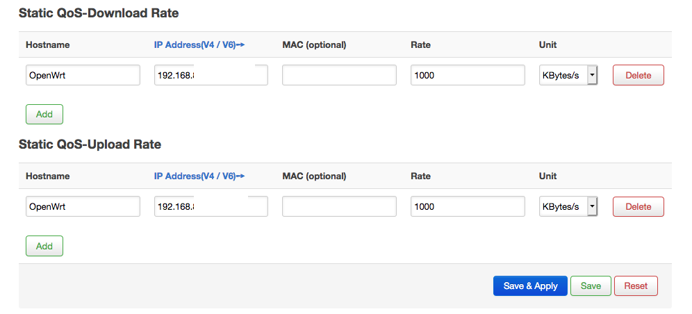The image size is (692, 314).
Task: Reset the form with Reset button
Action: (635, 286)
